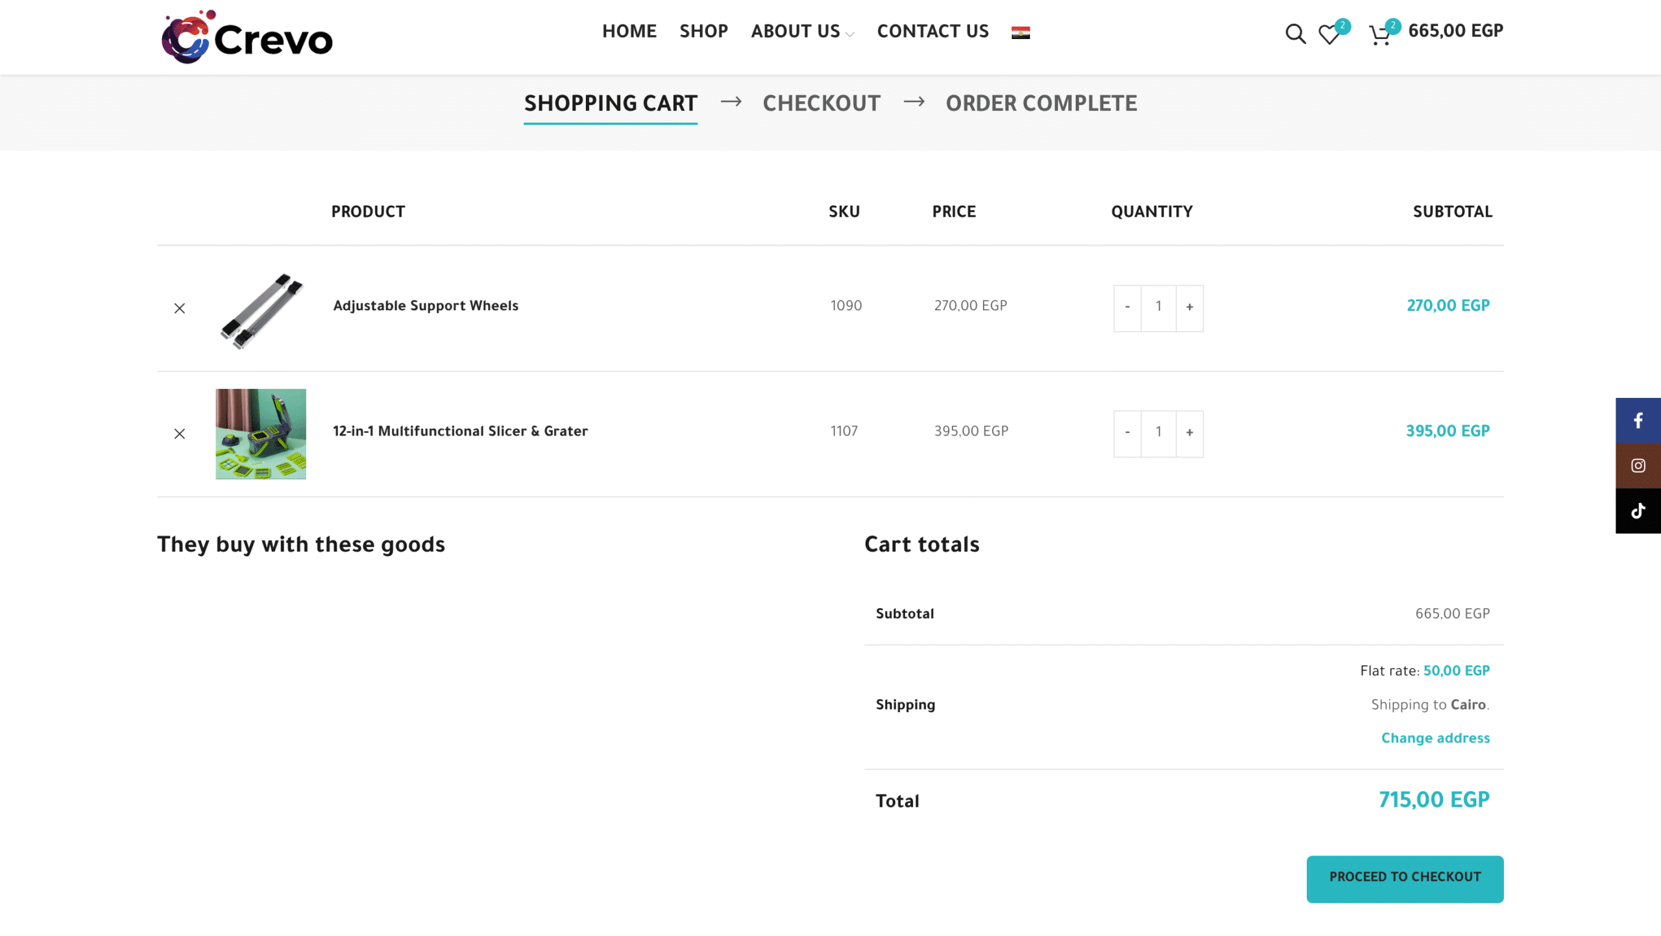Open the shopping cart icon in header
Image resolution: width=1661 pixels, height=936 pixels.
(x=1379, y=34)
